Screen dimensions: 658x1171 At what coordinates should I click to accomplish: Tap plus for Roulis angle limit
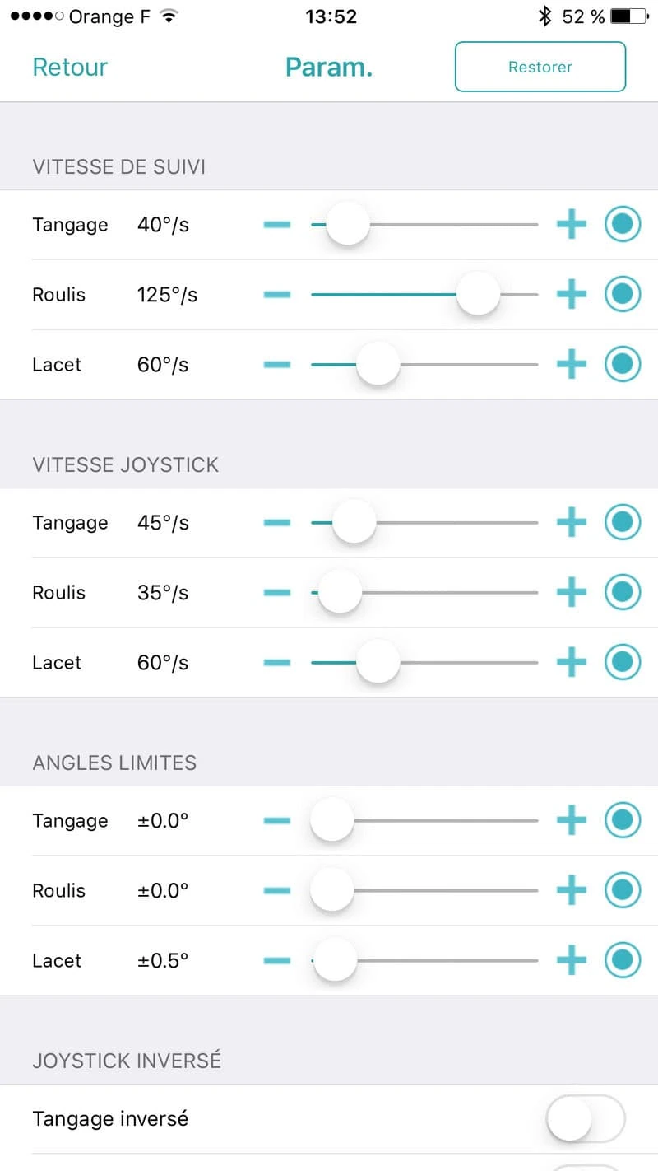(x=572, y=890)
